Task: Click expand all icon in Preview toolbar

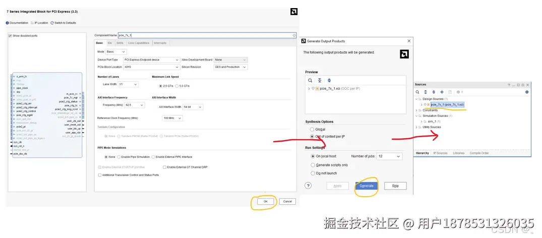Action: tap(329, 80)
